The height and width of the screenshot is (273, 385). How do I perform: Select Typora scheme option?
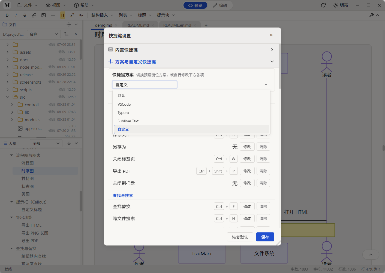tap(191, 113)
